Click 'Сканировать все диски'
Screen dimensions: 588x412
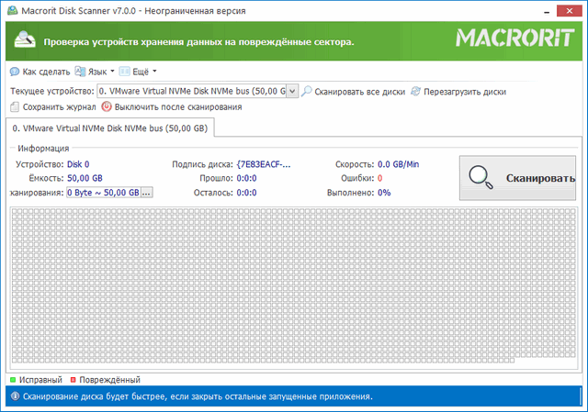pos(353,92)
